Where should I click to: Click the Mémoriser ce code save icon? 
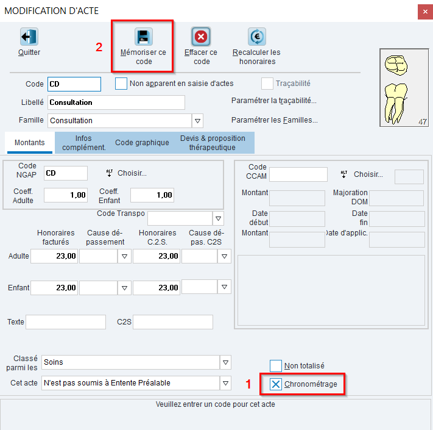pos(144,37)
